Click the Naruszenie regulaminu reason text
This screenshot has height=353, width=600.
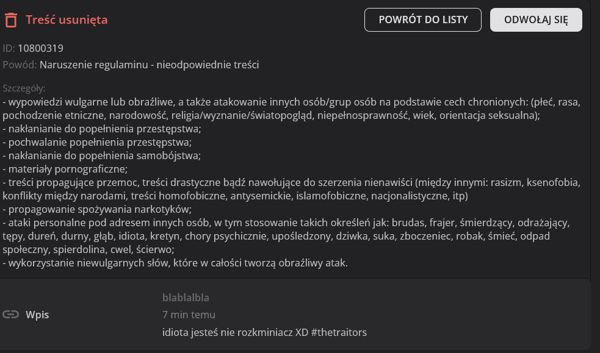149,65
